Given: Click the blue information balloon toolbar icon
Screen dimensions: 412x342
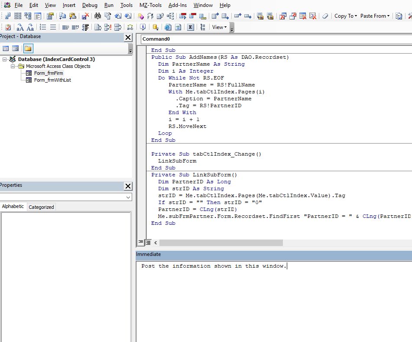Looking at the screenshot, I should pos(143,27).
